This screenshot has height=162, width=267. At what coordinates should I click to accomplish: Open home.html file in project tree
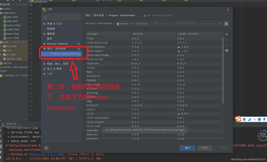click(x=11, y=34)
